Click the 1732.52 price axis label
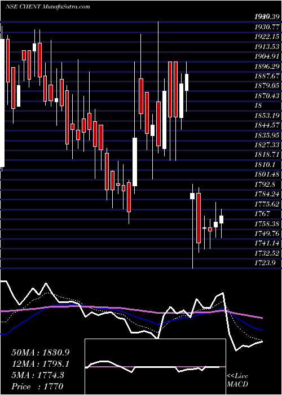282x395 pixels. [267, 253]
